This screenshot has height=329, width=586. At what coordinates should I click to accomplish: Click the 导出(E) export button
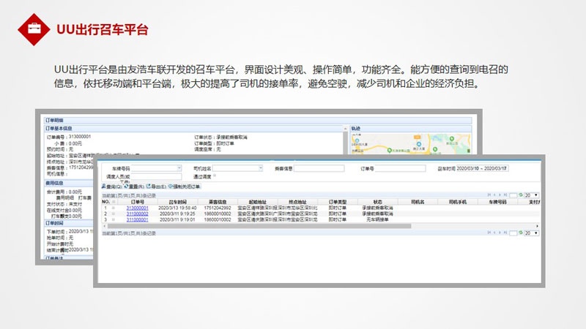[156, 186]
